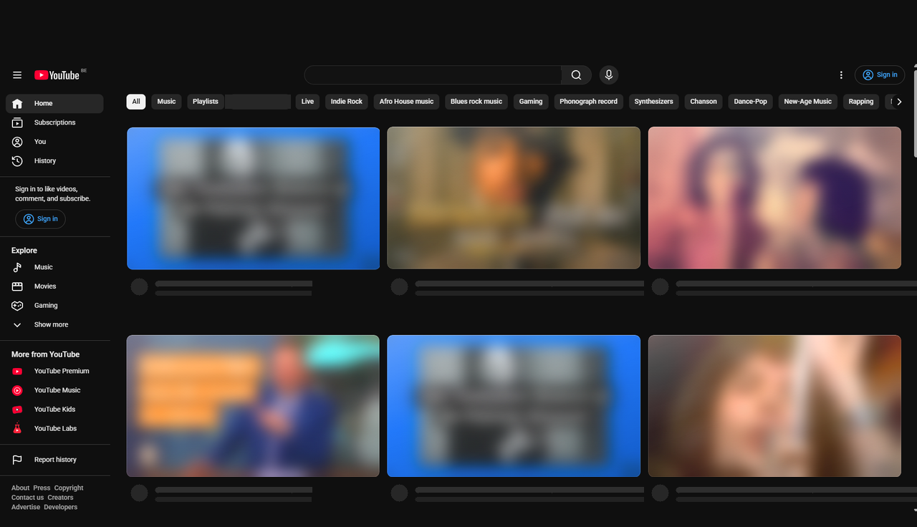
Task: Select the All filter chip
Action: point(136,102)
